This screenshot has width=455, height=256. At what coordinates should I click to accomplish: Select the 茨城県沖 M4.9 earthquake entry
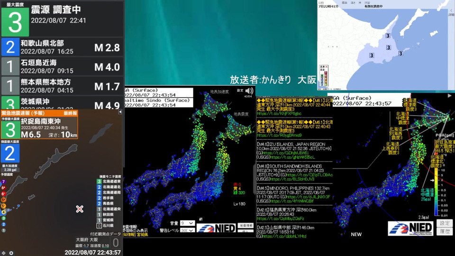(62, 103)
